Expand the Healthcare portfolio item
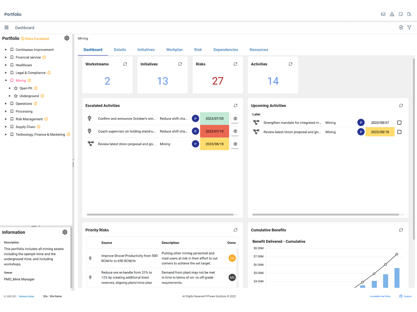The image size is (417, 312). (5, 65)
